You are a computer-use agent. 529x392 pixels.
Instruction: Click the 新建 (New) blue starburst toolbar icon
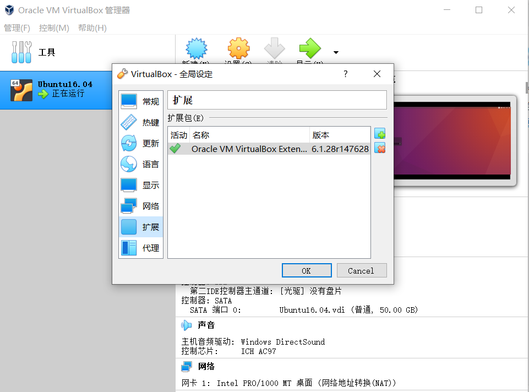tap(197, 48)
